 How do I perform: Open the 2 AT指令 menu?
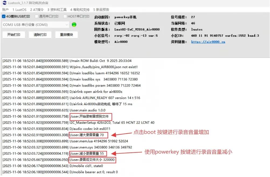(x=37, y=10)
